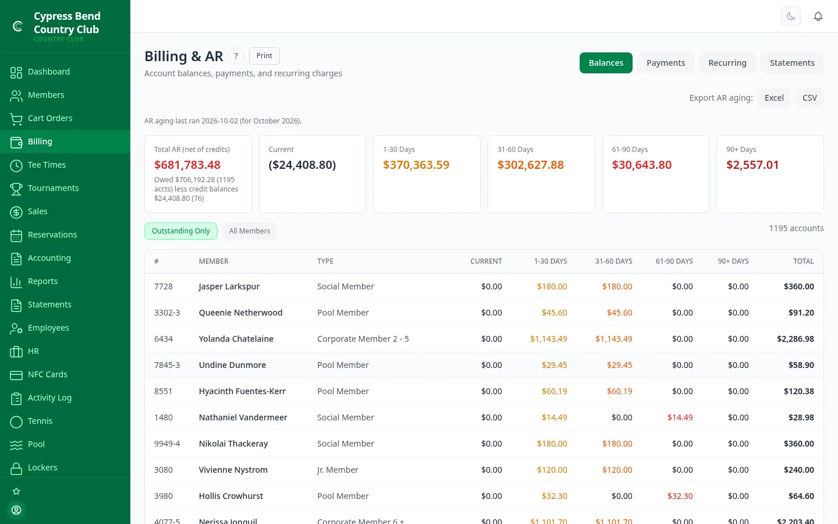Click the Dashboard grid icon in sidebar
This screenshot has height=524, width=838.
coord(16,72)
